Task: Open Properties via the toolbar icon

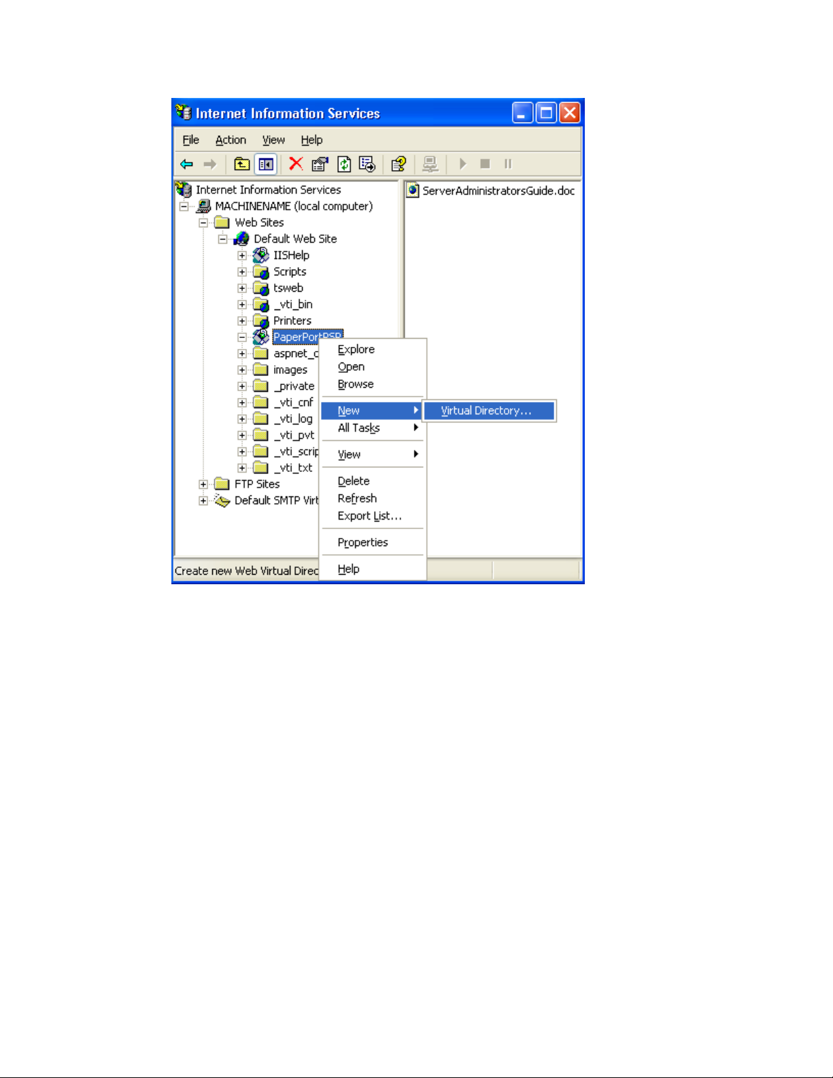Action: pos(320,164)
